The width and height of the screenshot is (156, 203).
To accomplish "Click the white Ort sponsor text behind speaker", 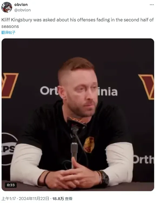I will [49, 91].
